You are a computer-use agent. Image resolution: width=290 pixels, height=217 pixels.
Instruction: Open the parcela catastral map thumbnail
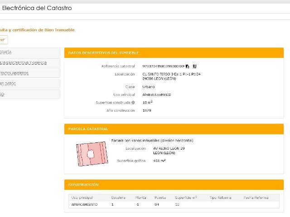coord(92,154)
